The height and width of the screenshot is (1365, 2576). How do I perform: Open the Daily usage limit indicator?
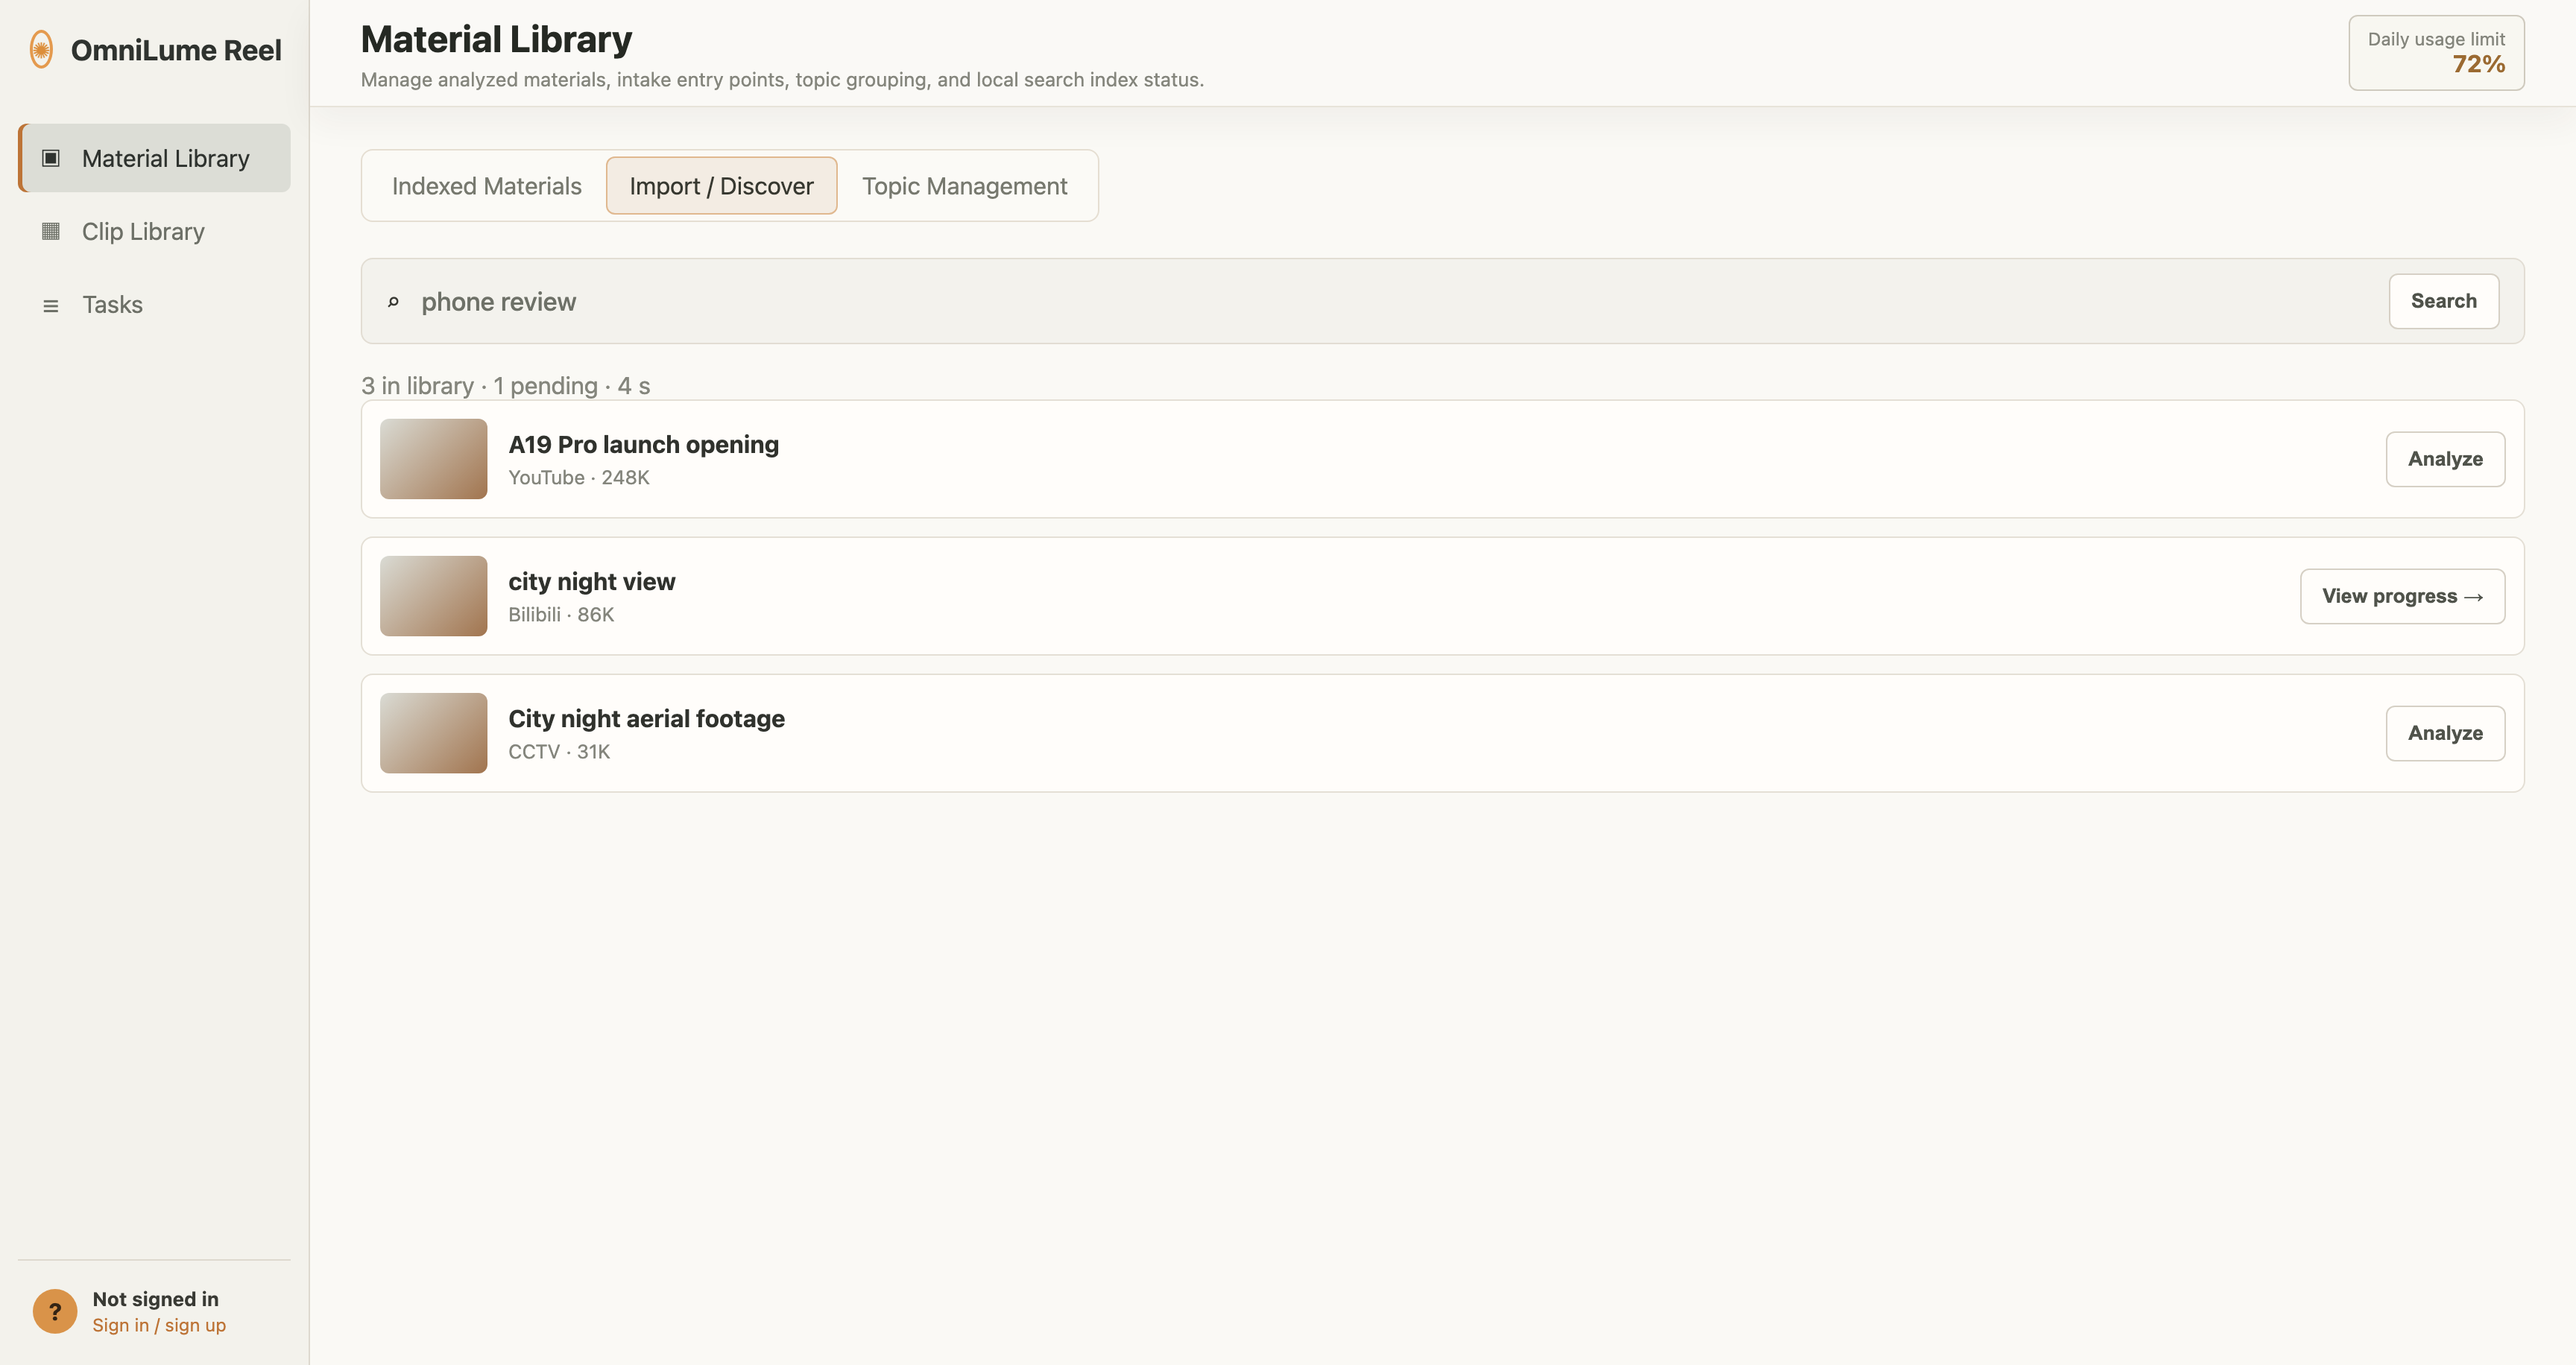[x=2436, y=53]
